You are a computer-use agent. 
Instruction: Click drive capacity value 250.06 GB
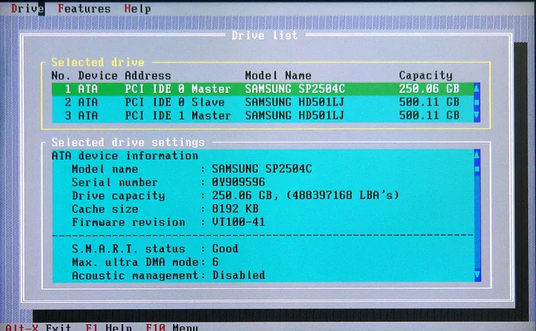tap(242, 195)
